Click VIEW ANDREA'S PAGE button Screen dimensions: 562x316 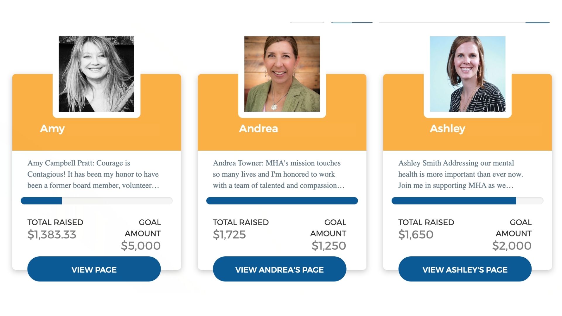click(280, 269)
